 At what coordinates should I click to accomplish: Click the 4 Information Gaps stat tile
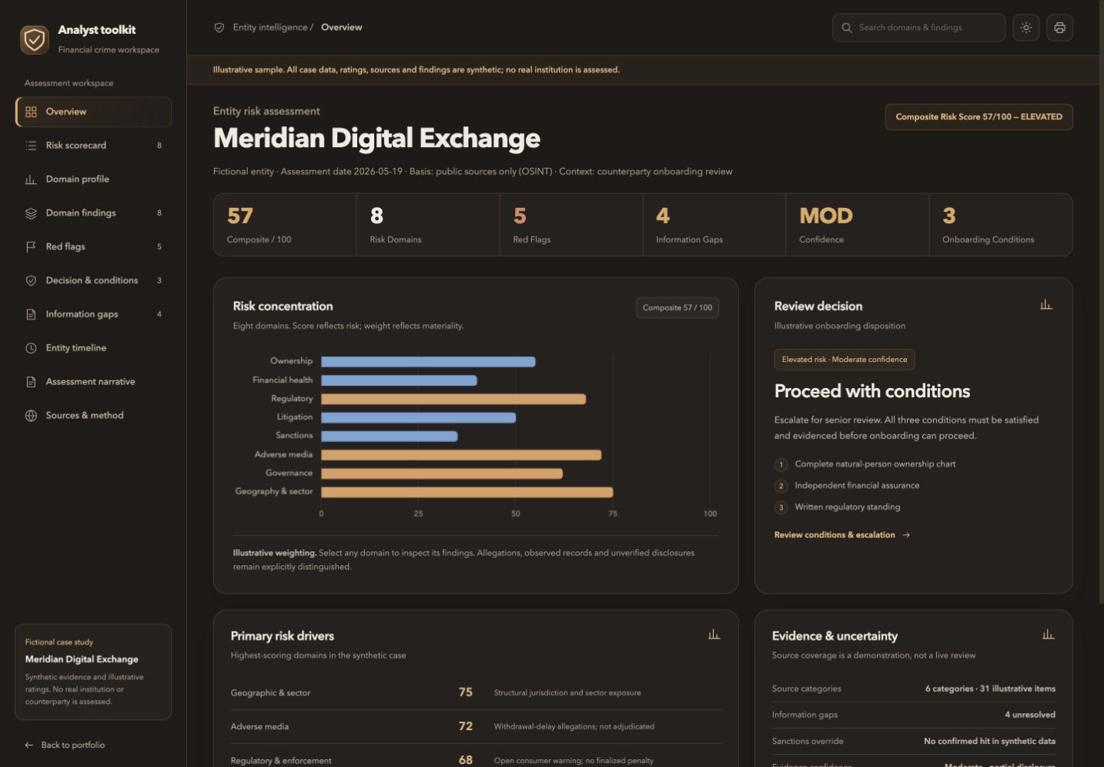(x=714, y=225)
